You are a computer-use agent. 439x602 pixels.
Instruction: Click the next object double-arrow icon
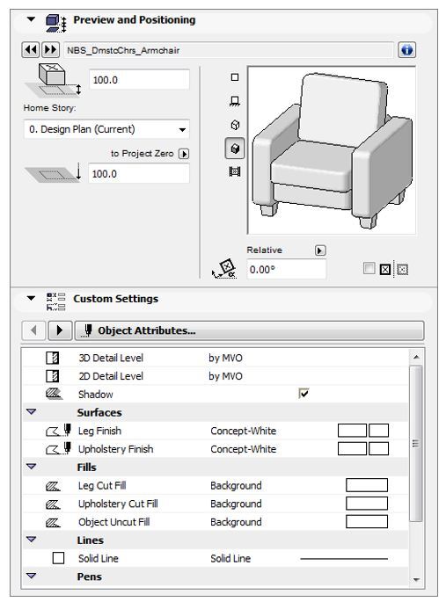(x=50, y=50)
